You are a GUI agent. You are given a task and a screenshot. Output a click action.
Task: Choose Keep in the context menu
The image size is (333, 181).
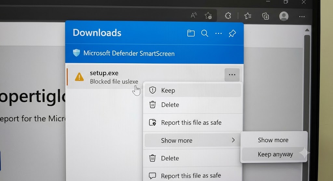(x=193, y=90)
